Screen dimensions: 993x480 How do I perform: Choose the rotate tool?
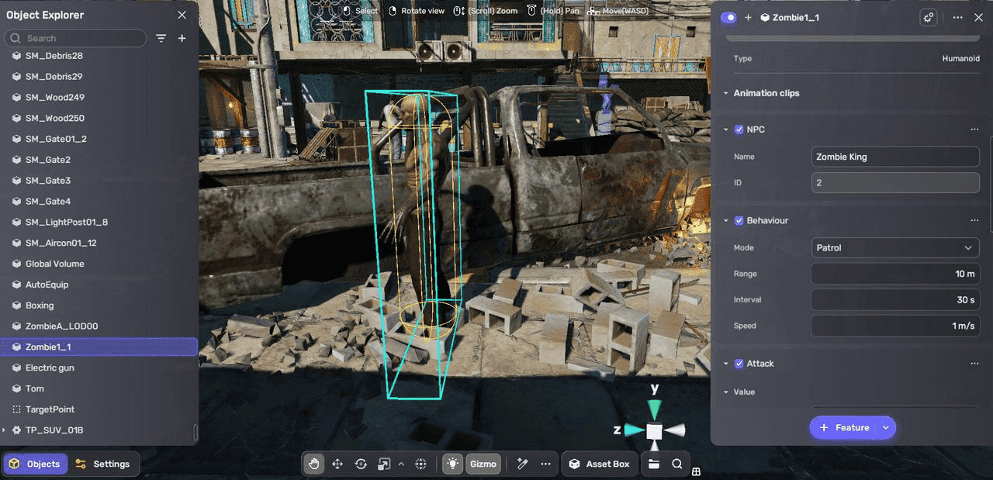361,464
